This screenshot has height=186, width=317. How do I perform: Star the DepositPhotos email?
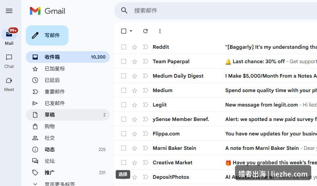[135, 177]
